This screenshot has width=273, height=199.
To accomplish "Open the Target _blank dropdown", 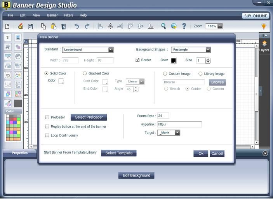I will coord(169,133).
